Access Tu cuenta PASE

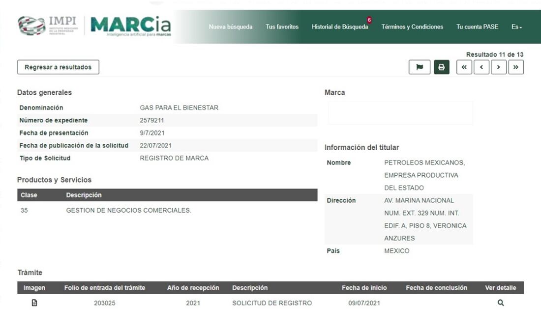tap(477, 27)
